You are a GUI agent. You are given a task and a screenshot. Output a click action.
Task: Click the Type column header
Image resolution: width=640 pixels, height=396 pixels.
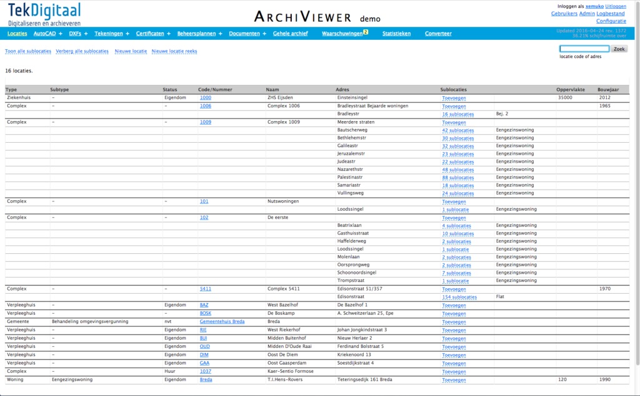tap(11, 90)
